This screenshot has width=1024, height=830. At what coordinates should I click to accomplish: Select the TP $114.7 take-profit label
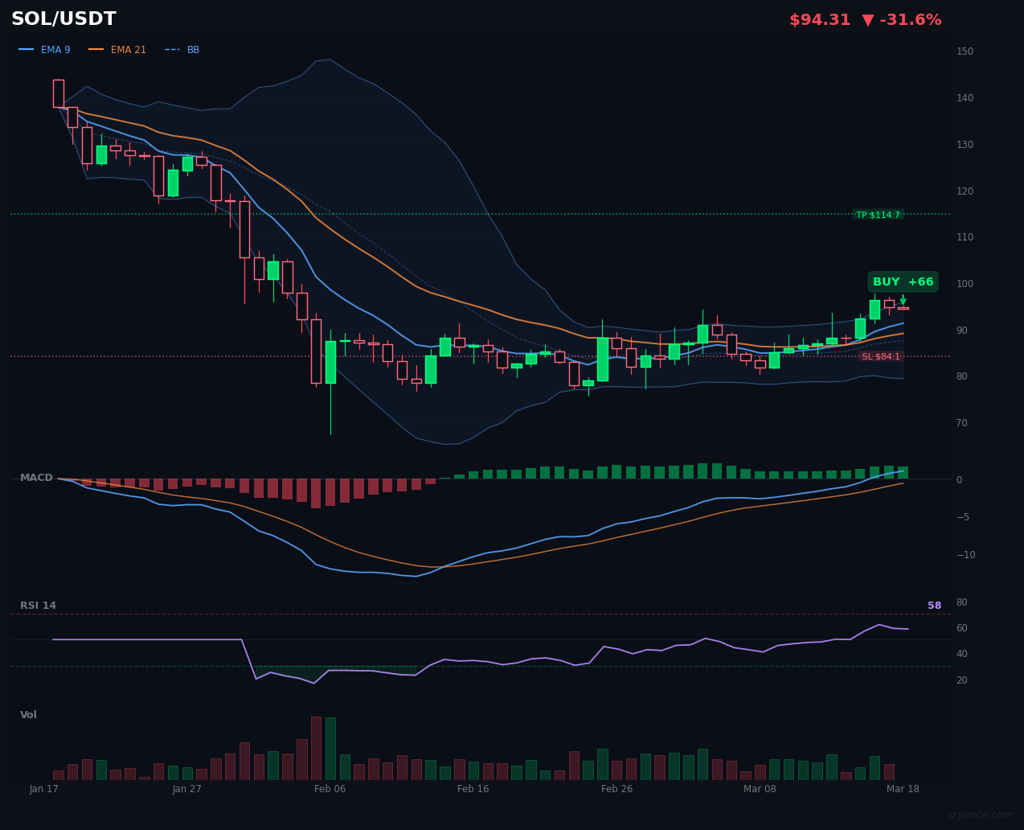coord(879,215)
